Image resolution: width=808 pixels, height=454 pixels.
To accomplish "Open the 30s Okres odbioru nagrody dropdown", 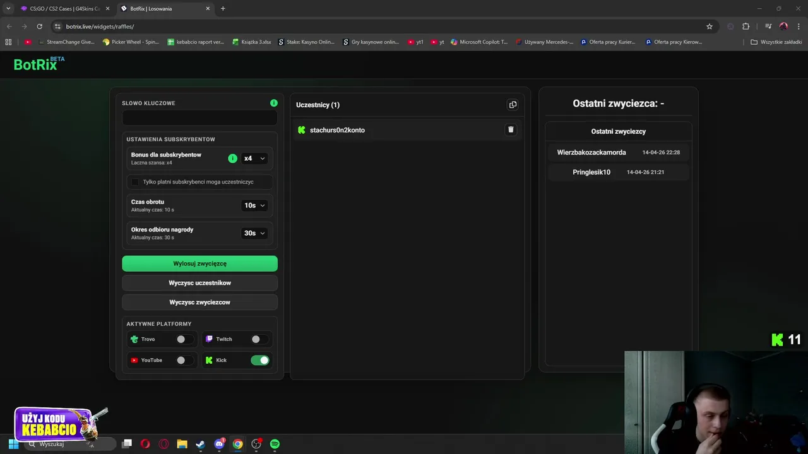I will click(254, 233).
